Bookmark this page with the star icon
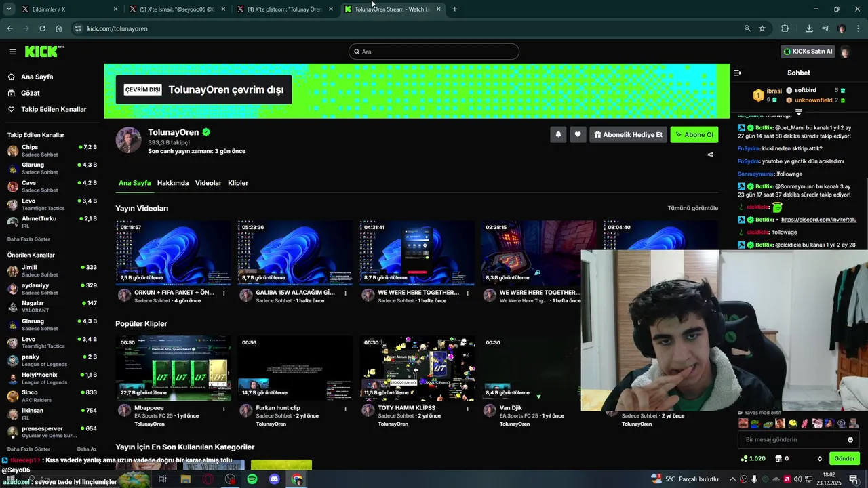 (x=762, y=28)
